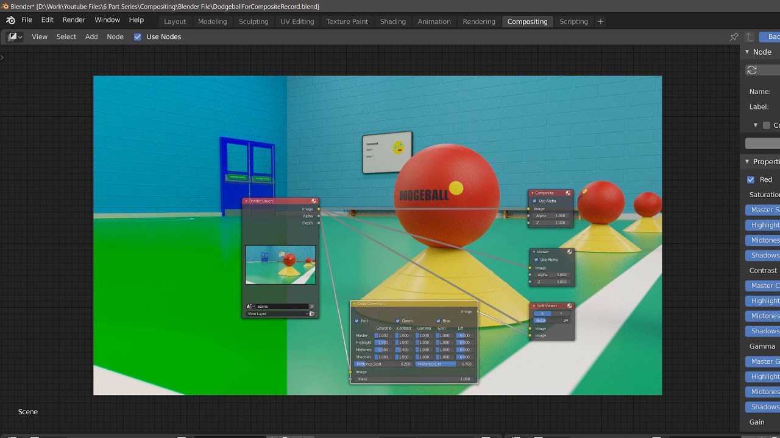Add a new workspace with the plus icon
The height and width of the screenshot is (438, 780).
[600, 21]
